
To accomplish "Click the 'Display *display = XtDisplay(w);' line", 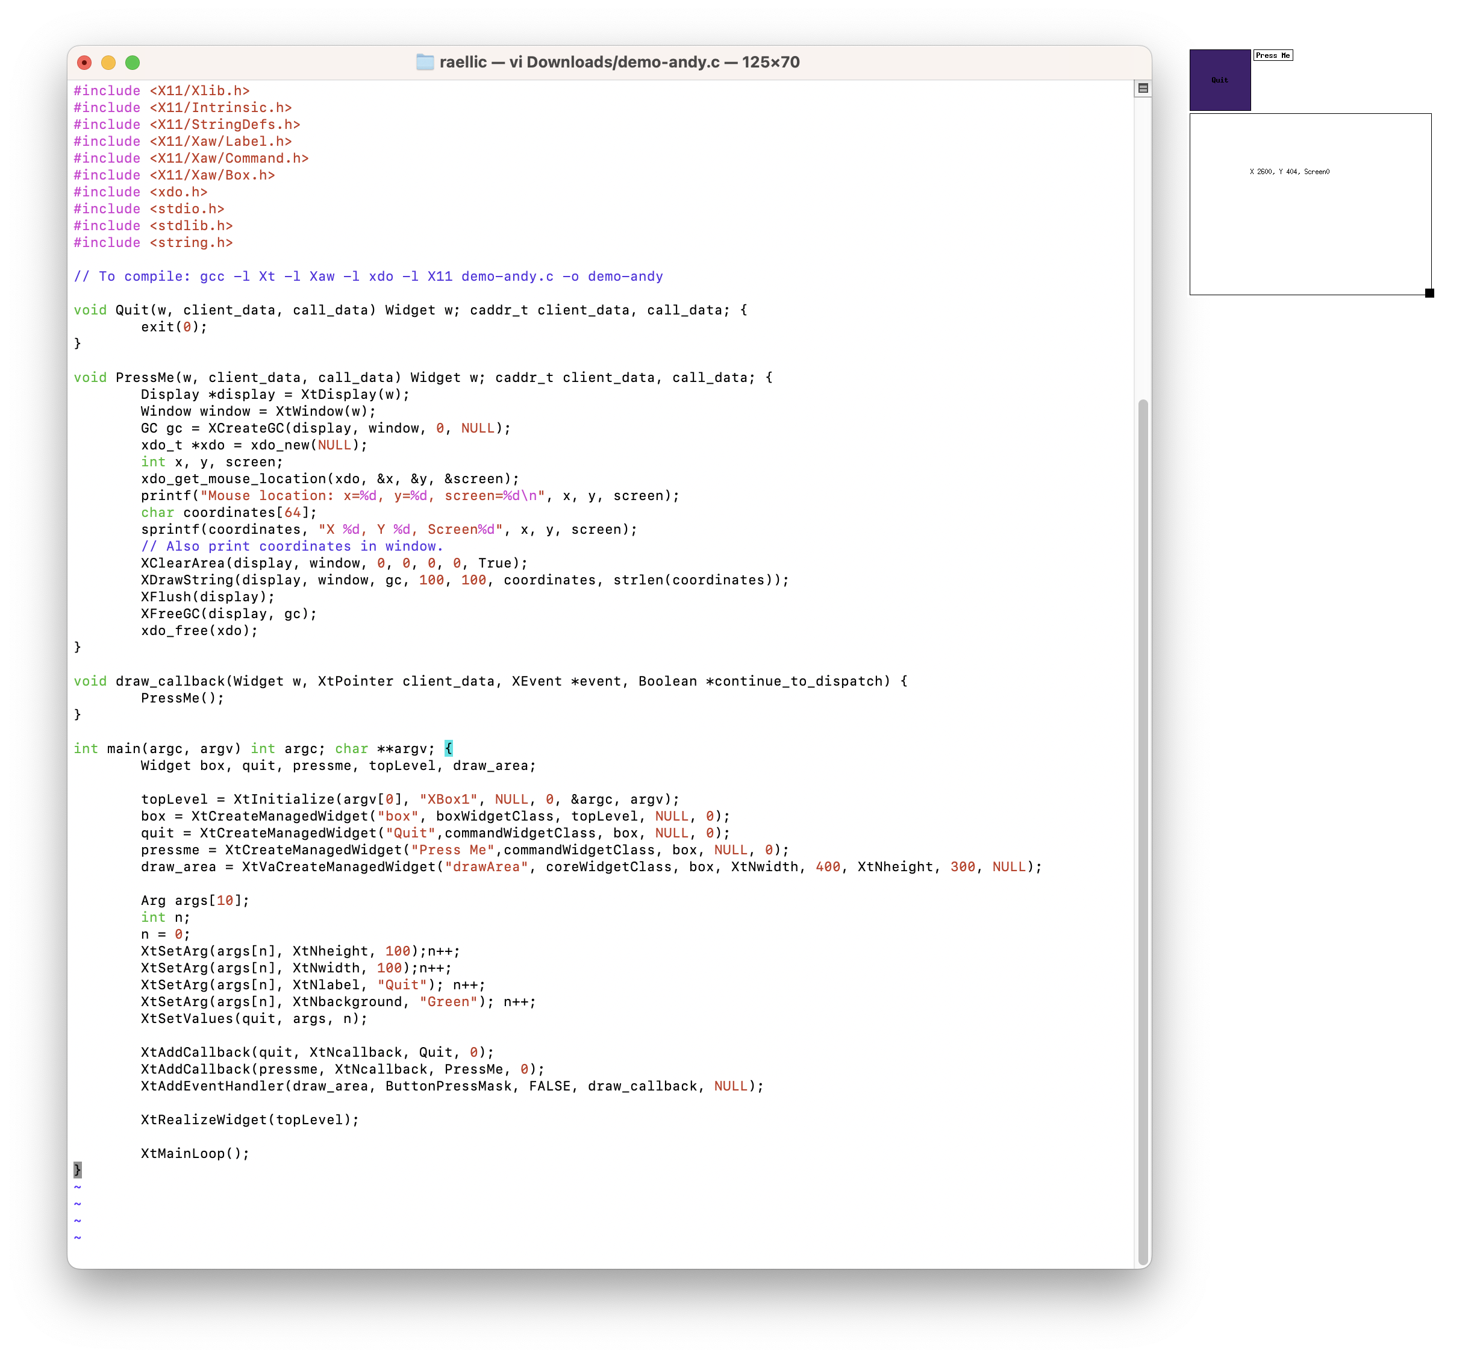I will [275, 395].
